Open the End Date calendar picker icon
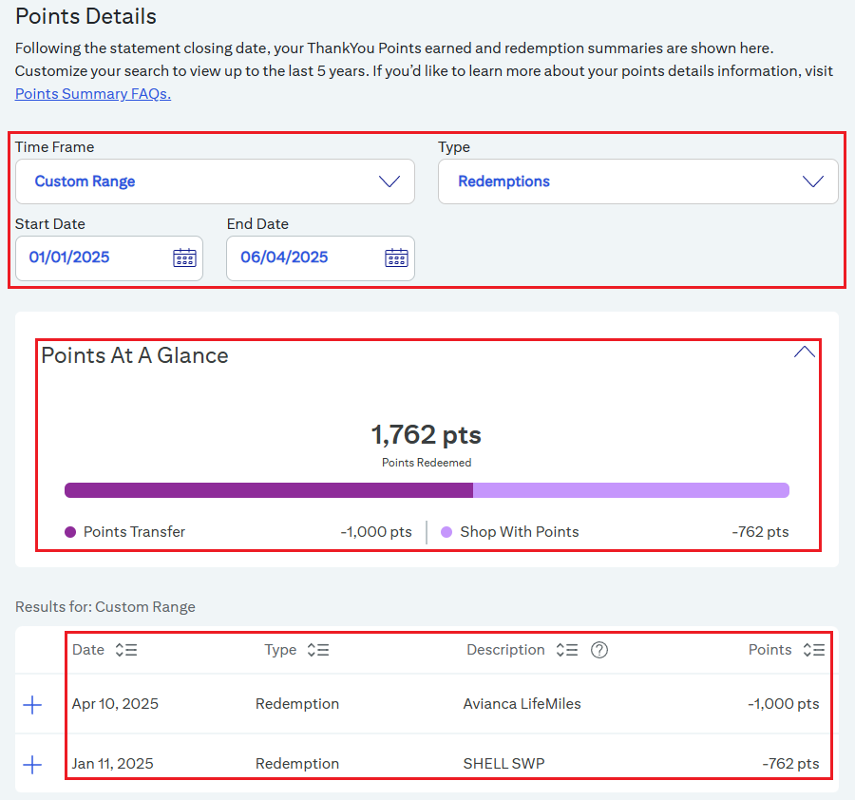This screenshot has width=855, height=800. [396, 257]
